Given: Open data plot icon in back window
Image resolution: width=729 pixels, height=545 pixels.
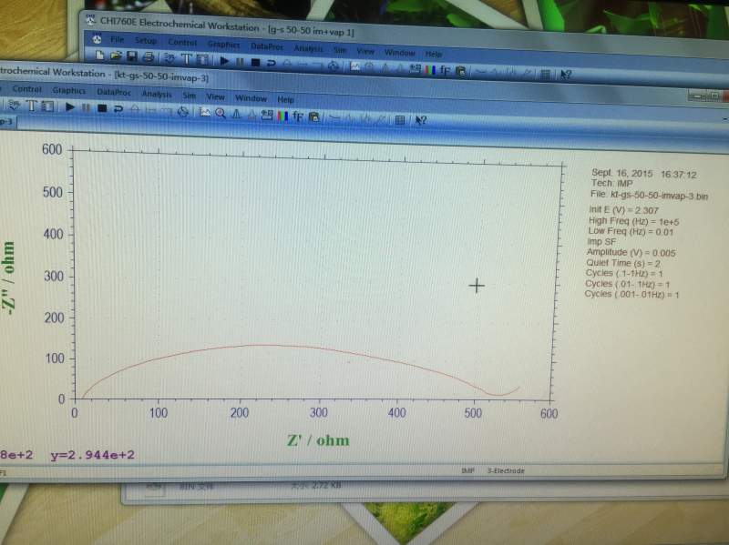Looking at the screenshot, I should tap(354, 66).
